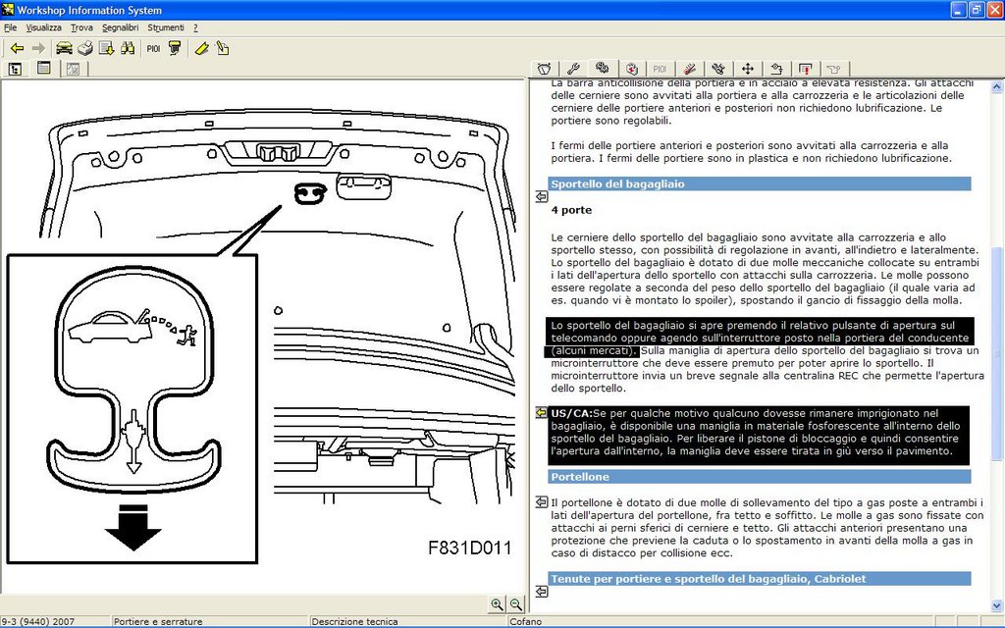Viewport: 1005px width, 628px height.
Task: Open the bookmark download page icon
Action: [106, 49]
